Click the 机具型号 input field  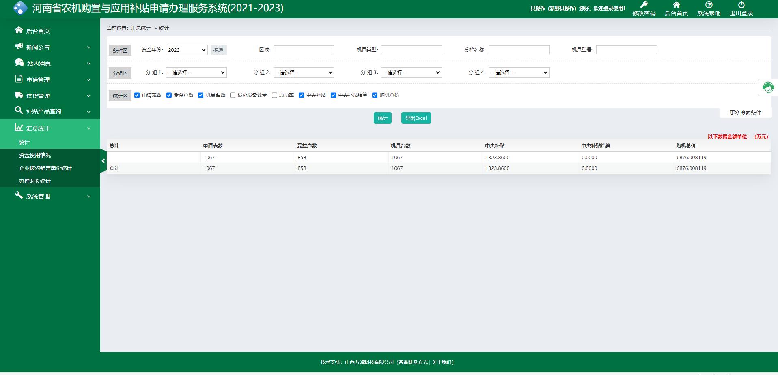point(627,50)
